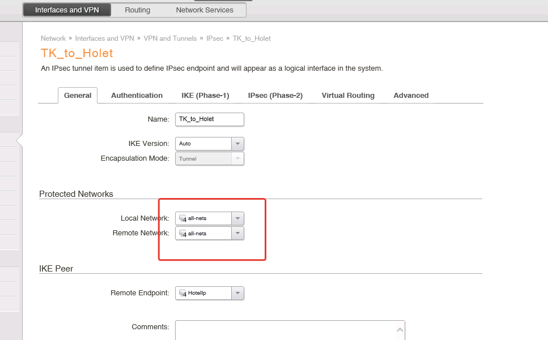Click the all-nets value in Local Network
Screen dimensions: 548x340
click(x=197, y=218)
